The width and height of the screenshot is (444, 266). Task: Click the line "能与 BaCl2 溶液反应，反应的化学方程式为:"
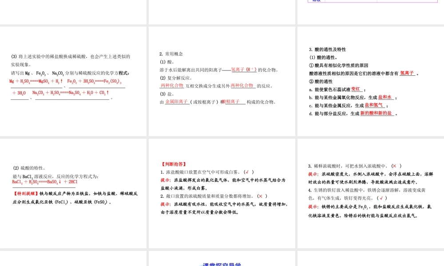(x=55, y=176)
